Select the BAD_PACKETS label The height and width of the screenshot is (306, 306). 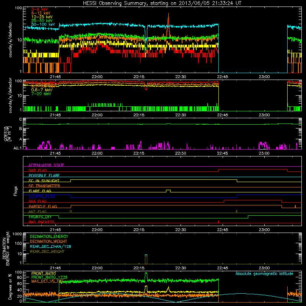point(42,222)
